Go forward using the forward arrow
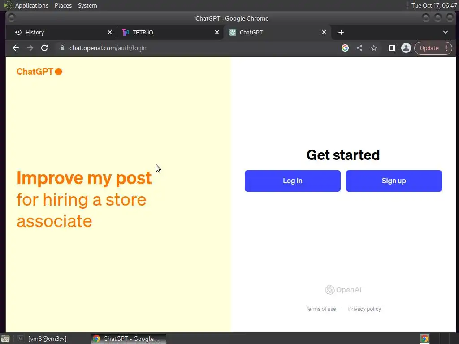The width and height of the screenshot is (459, 344). point(30,48)
